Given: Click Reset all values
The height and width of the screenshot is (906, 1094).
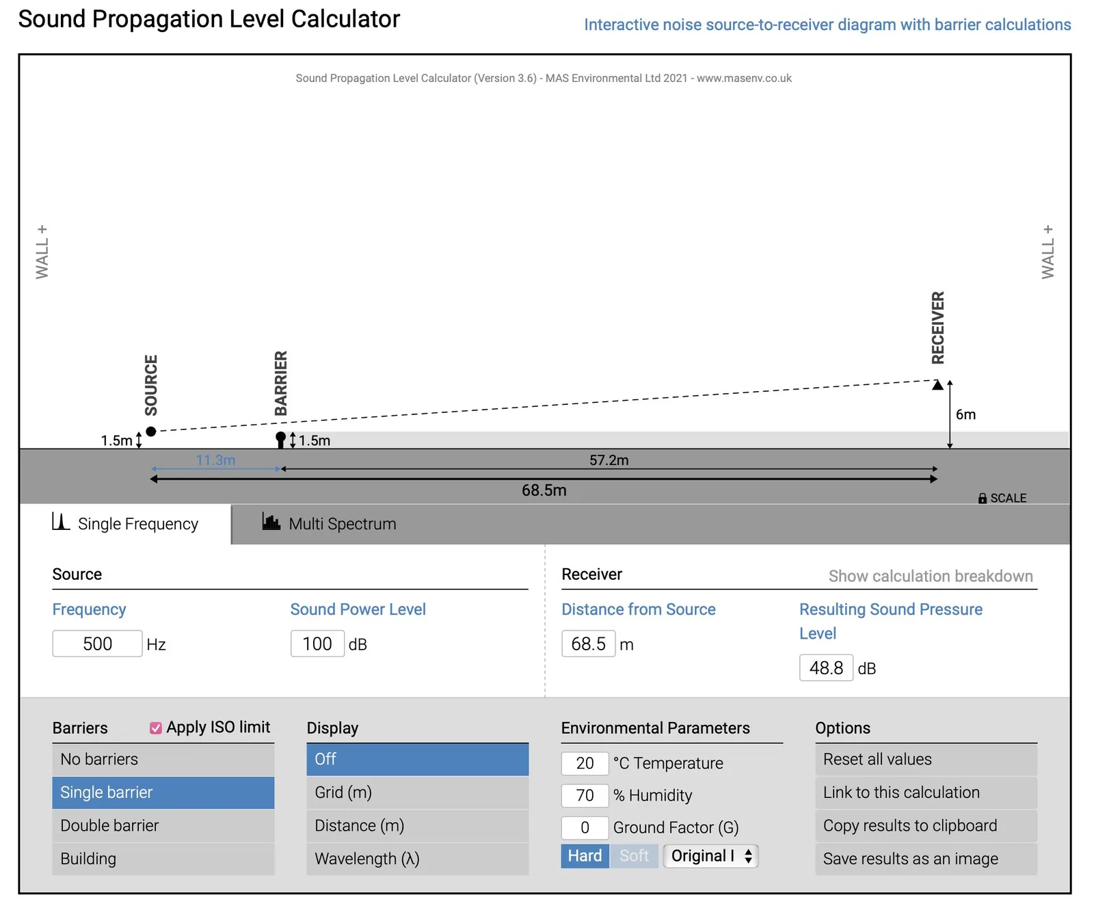Looking at the screenshot, I should [x=926, y=760].
